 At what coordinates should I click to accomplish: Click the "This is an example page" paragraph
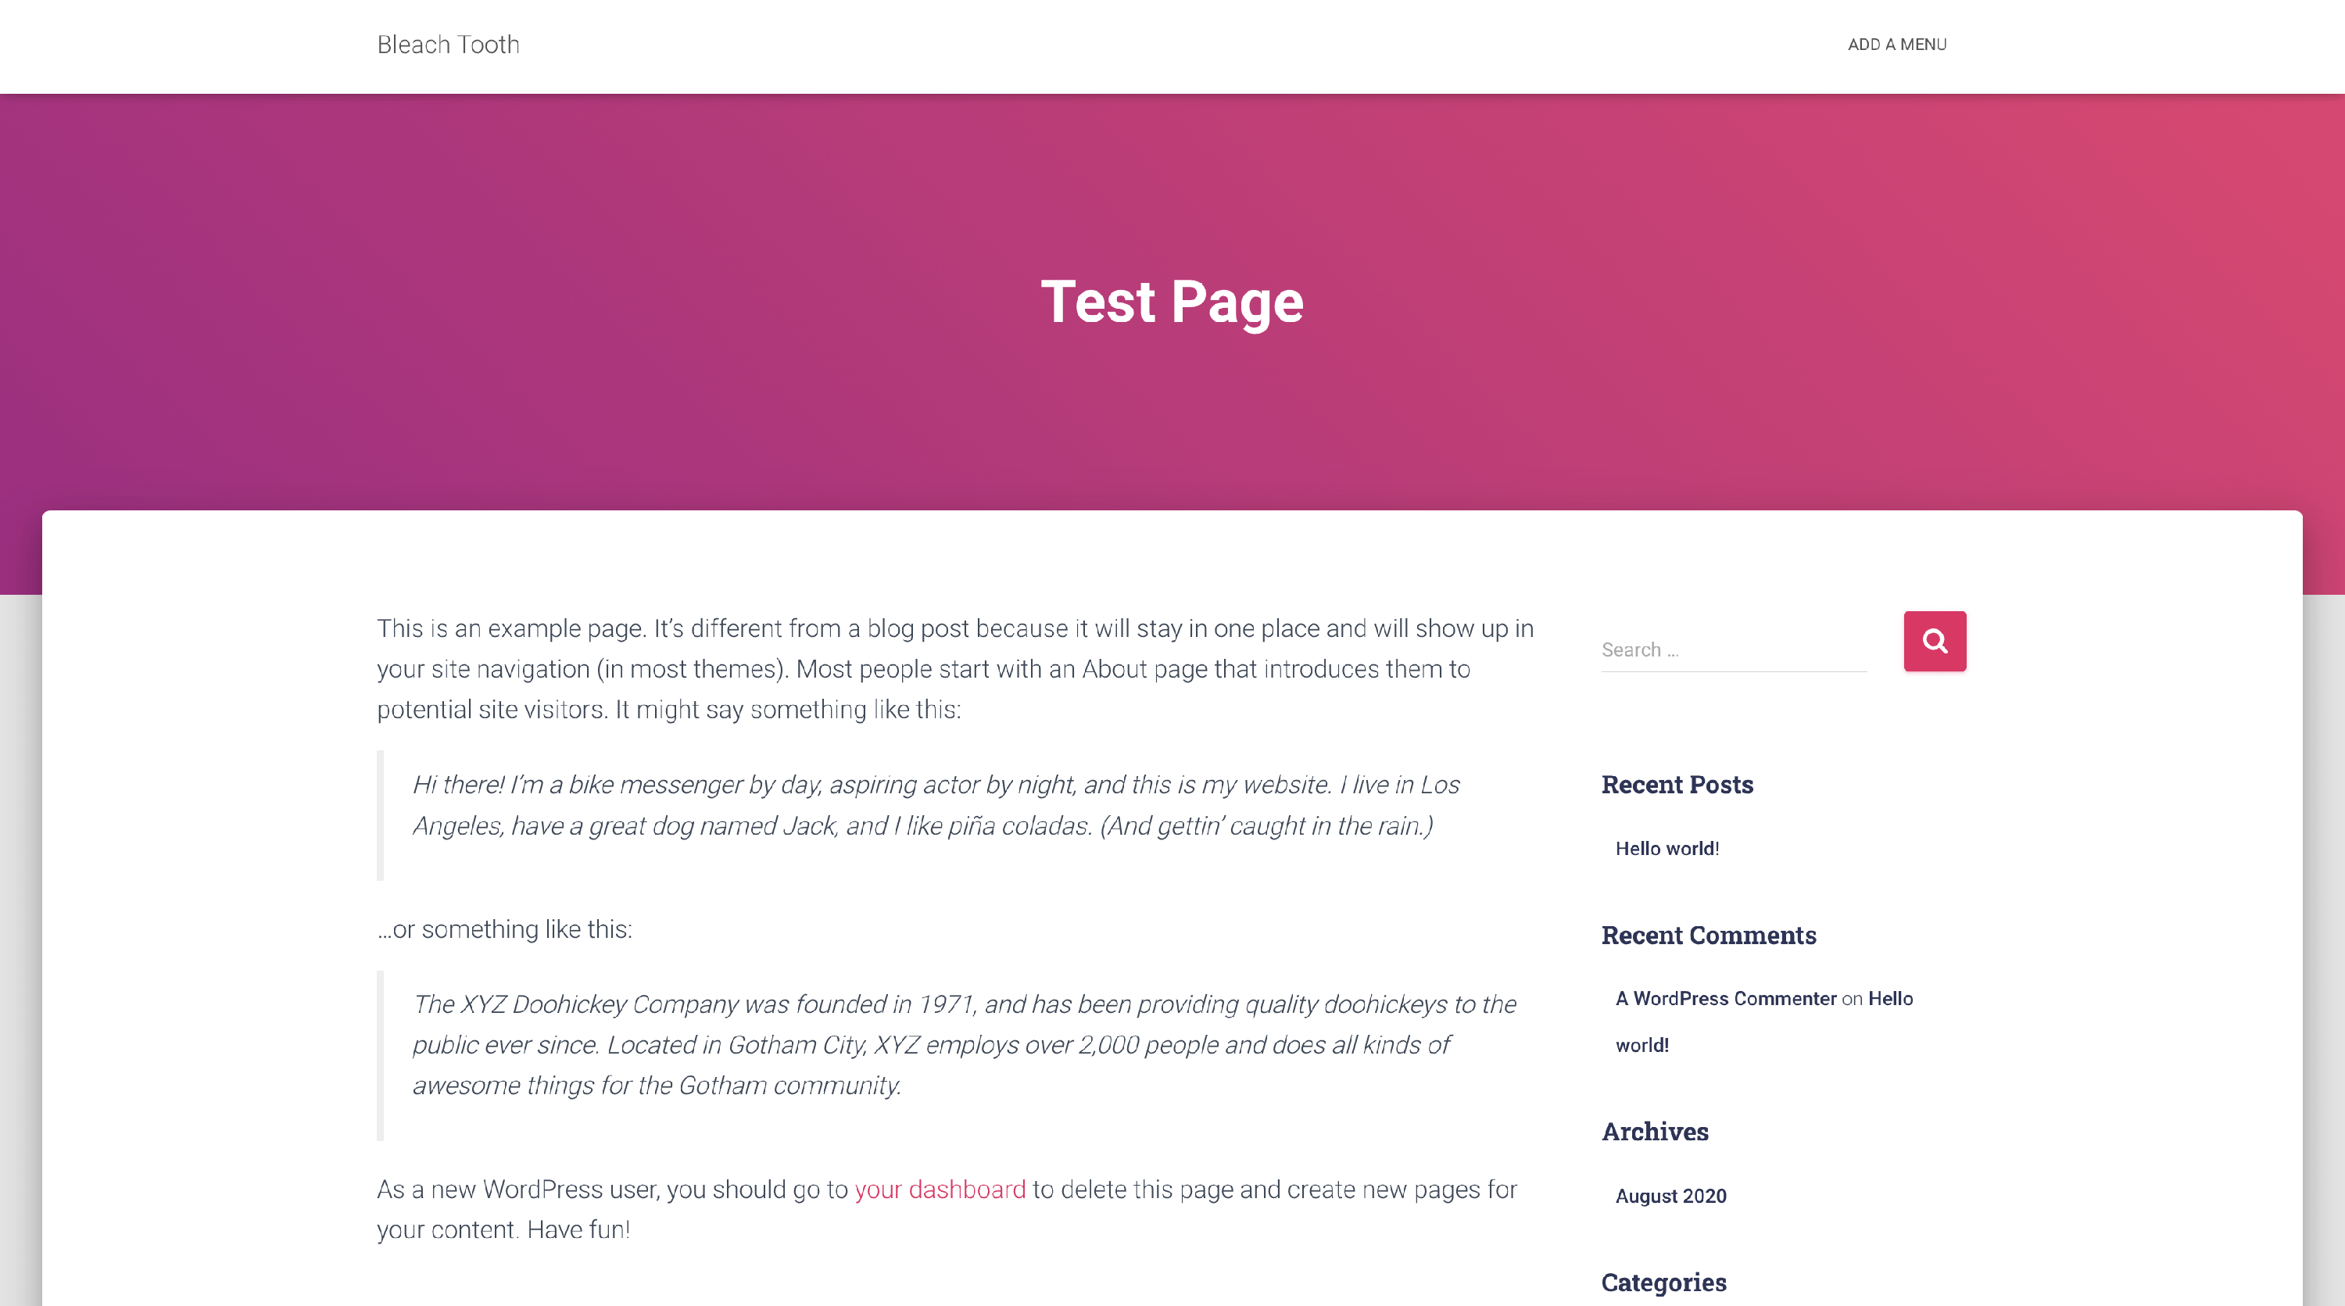pyautogui.click(x=954, y=669)
